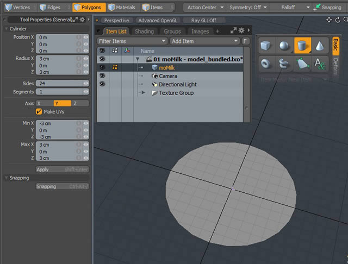Image resolution: width=348 pixels, height=264 pixels.
Task: Click the selection set column header icon
Action: (115, 51)
